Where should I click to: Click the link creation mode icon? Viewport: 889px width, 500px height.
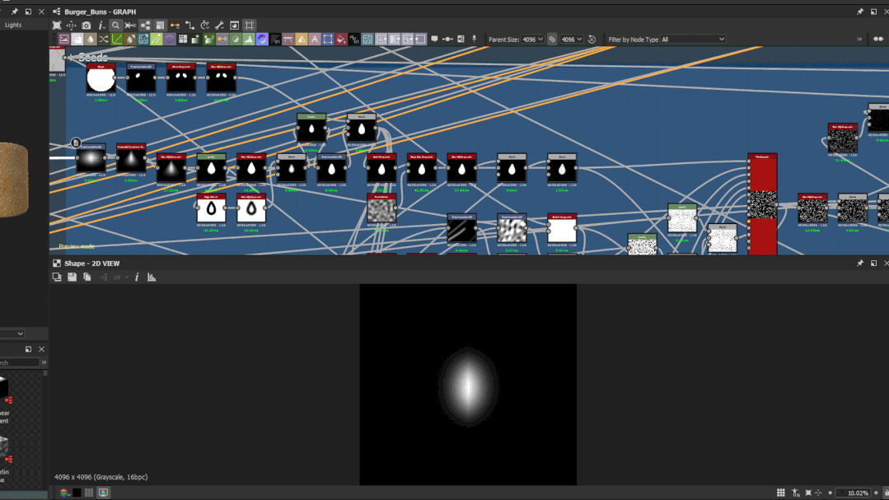(130, 26)
